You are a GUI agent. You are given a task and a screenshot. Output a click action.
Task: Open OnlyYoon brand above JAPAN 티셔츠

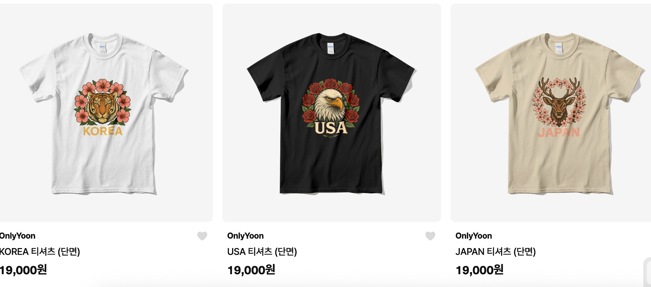[474, 236]
